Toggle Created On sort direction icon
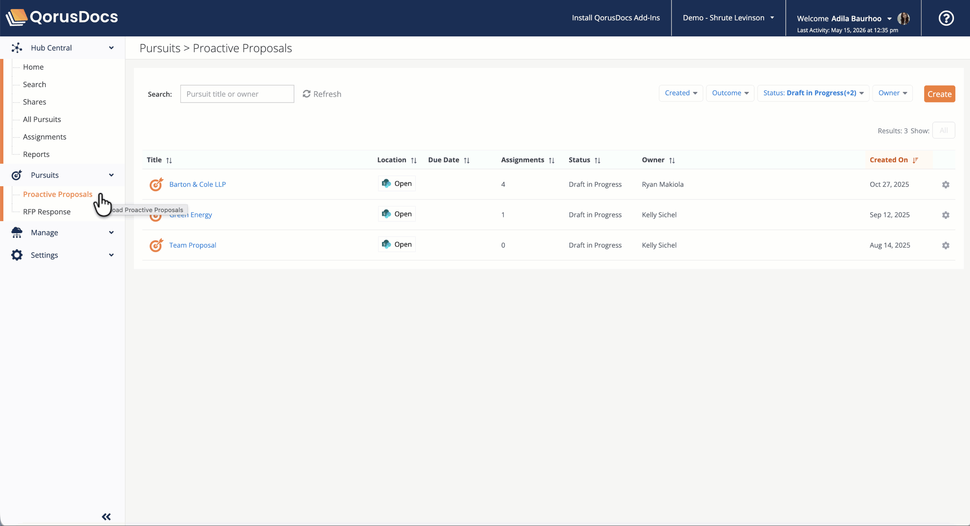Image resolution: width=970 pixels, height=526 pixels. [915, 161]
